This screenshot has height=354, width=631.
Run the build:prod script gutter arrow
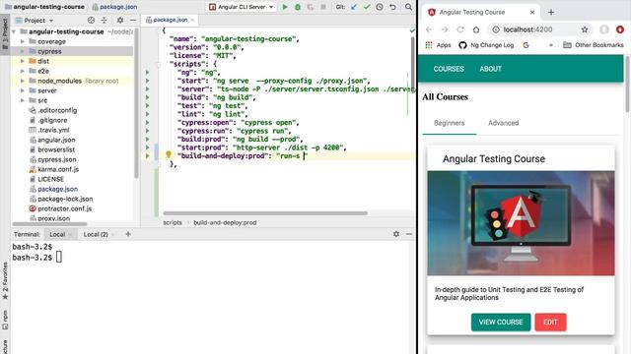(147, 140)
